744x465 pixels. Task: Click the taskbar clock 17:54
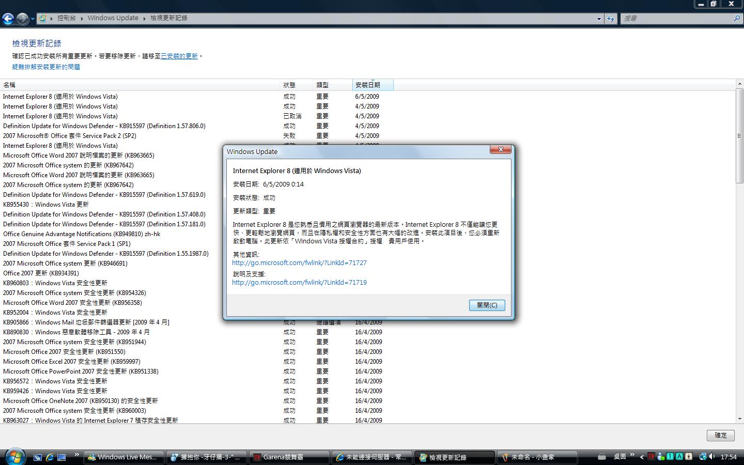(729, 457)
